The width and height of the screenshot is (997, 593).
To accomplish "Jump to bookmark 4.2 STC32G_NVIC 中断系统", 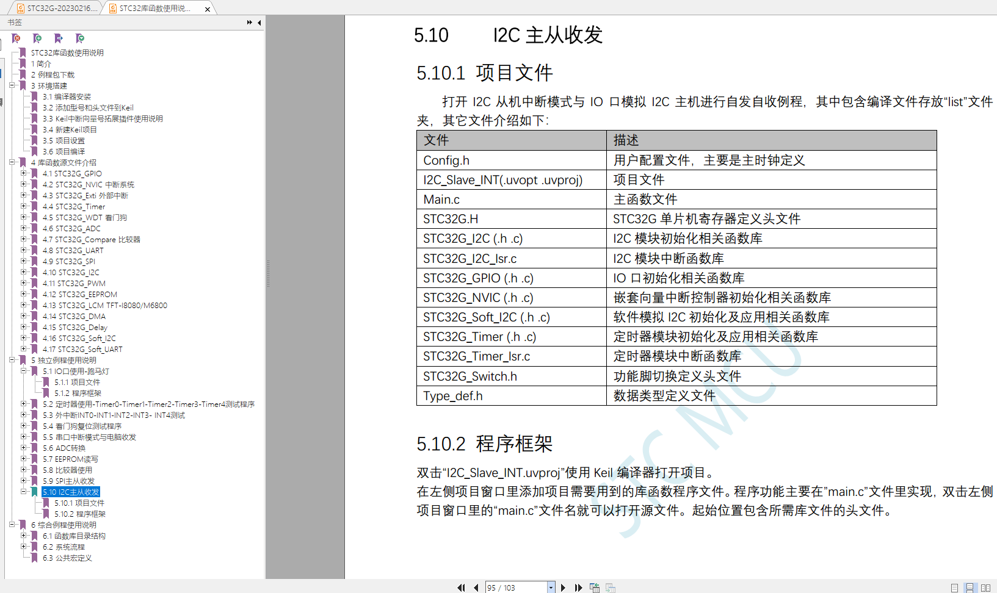I will [x=89, y=185].
